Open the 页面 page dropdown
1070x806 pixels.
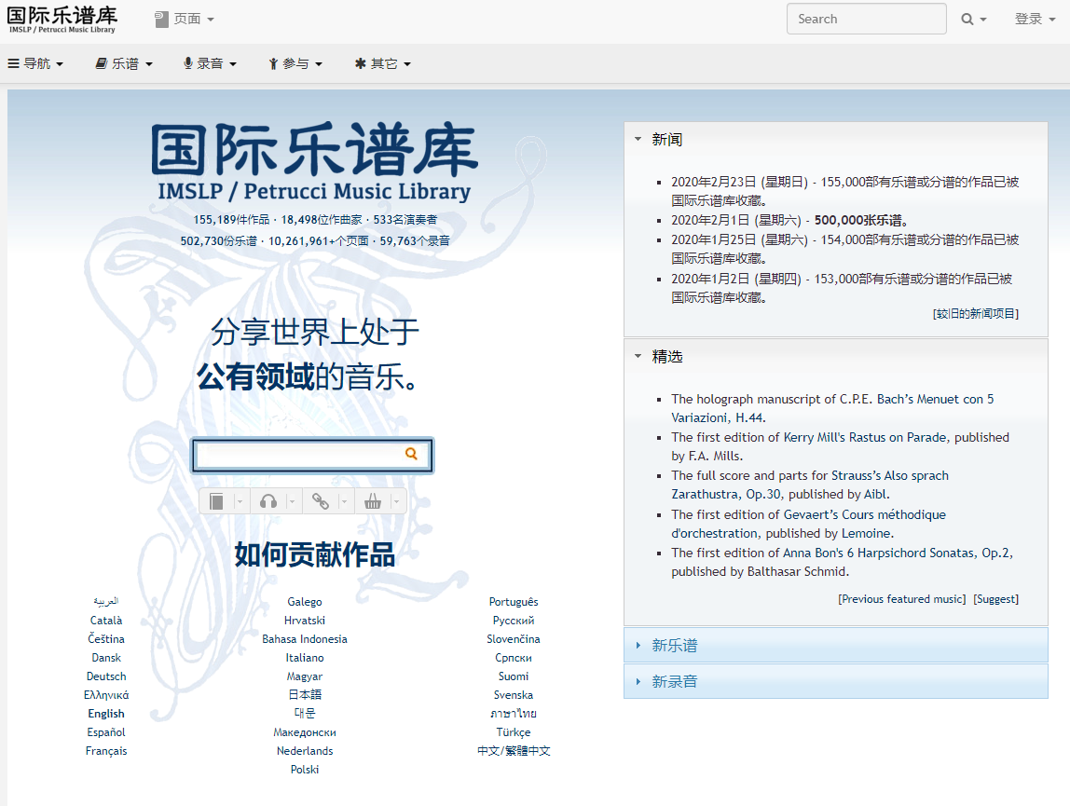[185, 20]
